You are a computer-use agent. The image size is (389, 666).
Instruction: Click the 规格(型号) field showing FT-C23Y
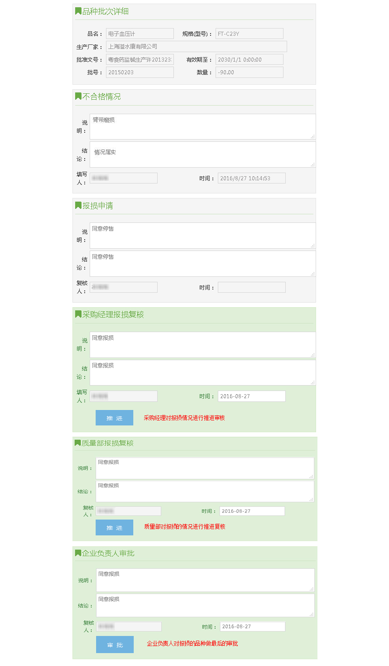(x=249, y=34)
